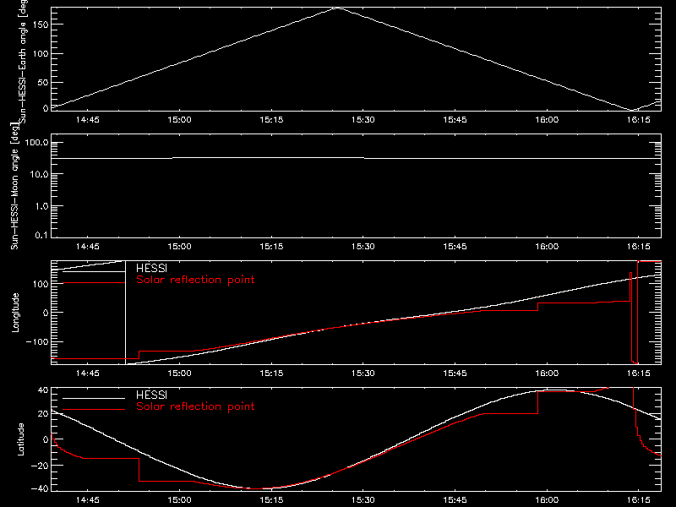Click tick '150' on the Earth angle plot
Image resolution: width=676 pixels, height=507 pixels.
[x=41, y=25]
